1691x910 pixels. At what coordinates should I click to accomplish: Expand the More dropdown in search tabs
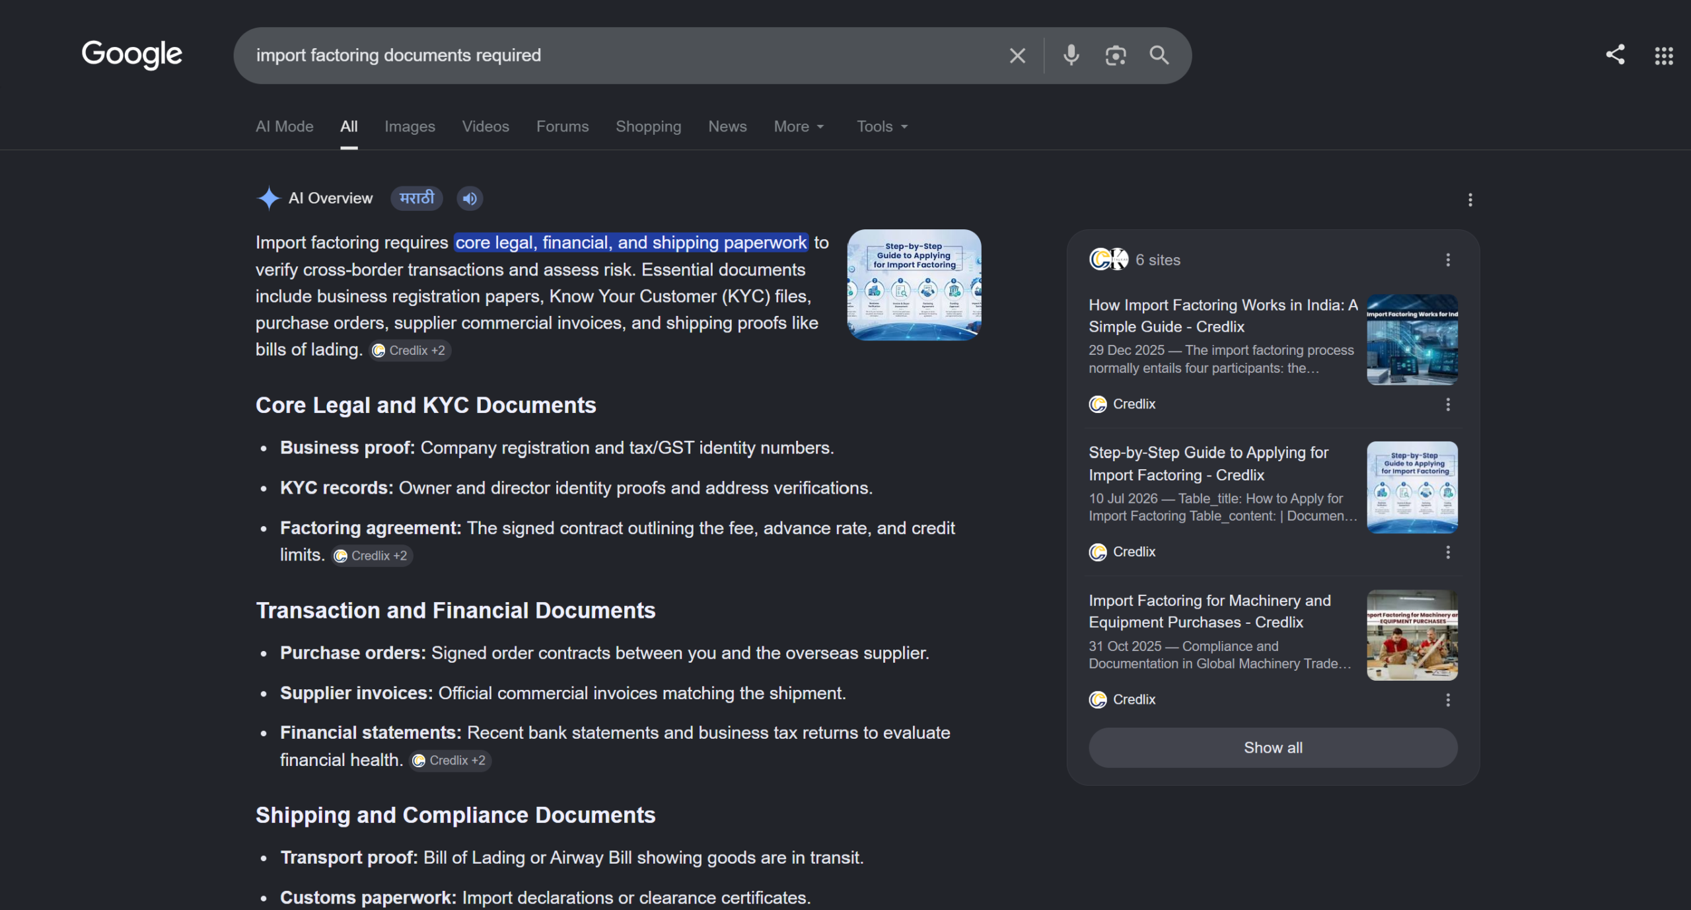click(x=799, y=126)
